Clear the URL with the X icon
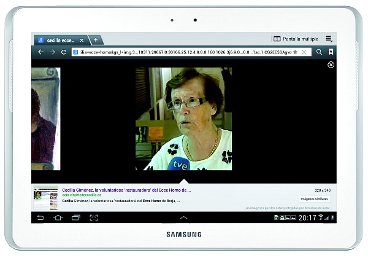 tap(304, 52)
